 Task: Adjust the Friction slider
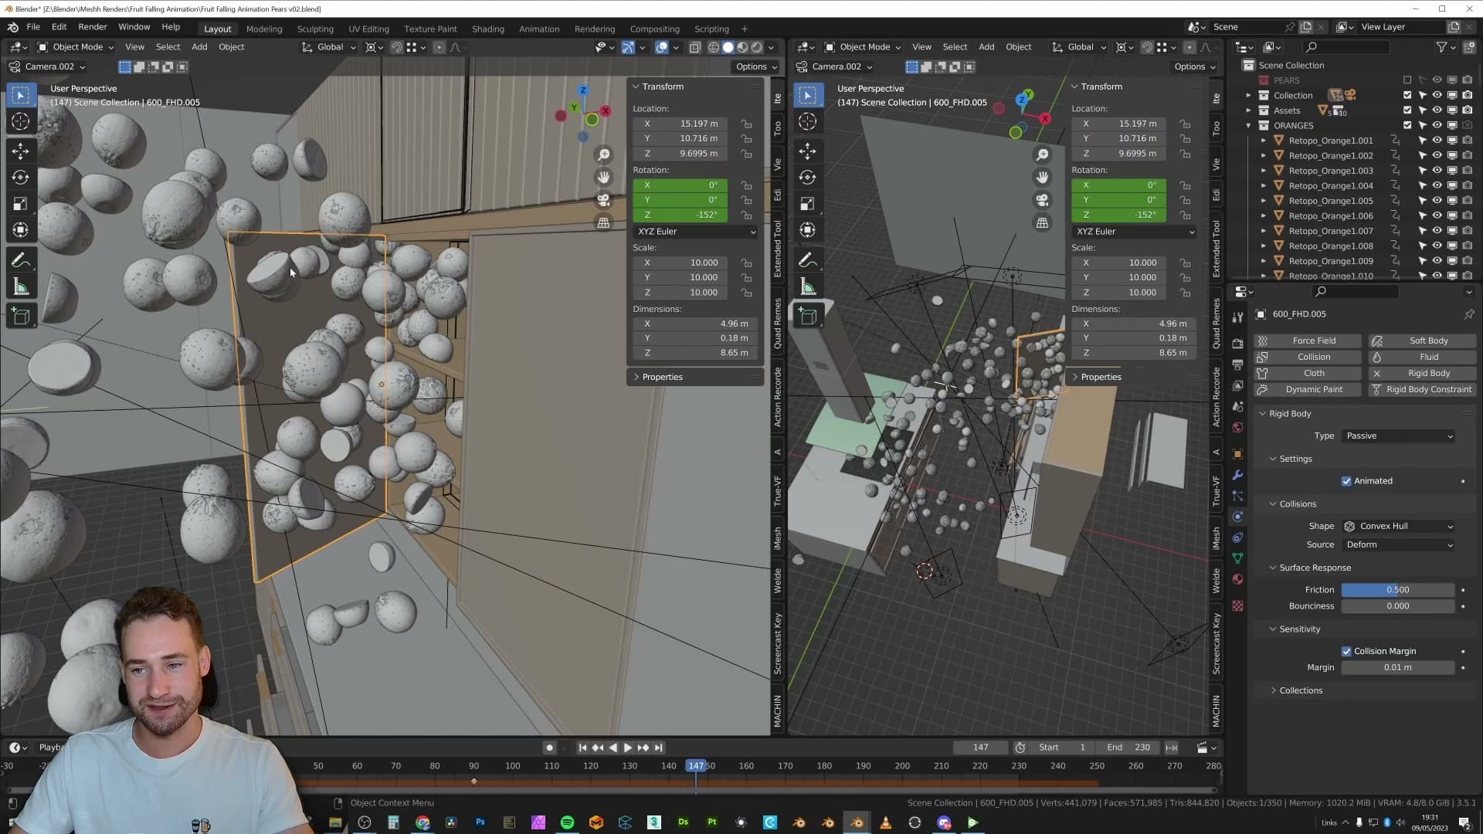click(1398, 590)
